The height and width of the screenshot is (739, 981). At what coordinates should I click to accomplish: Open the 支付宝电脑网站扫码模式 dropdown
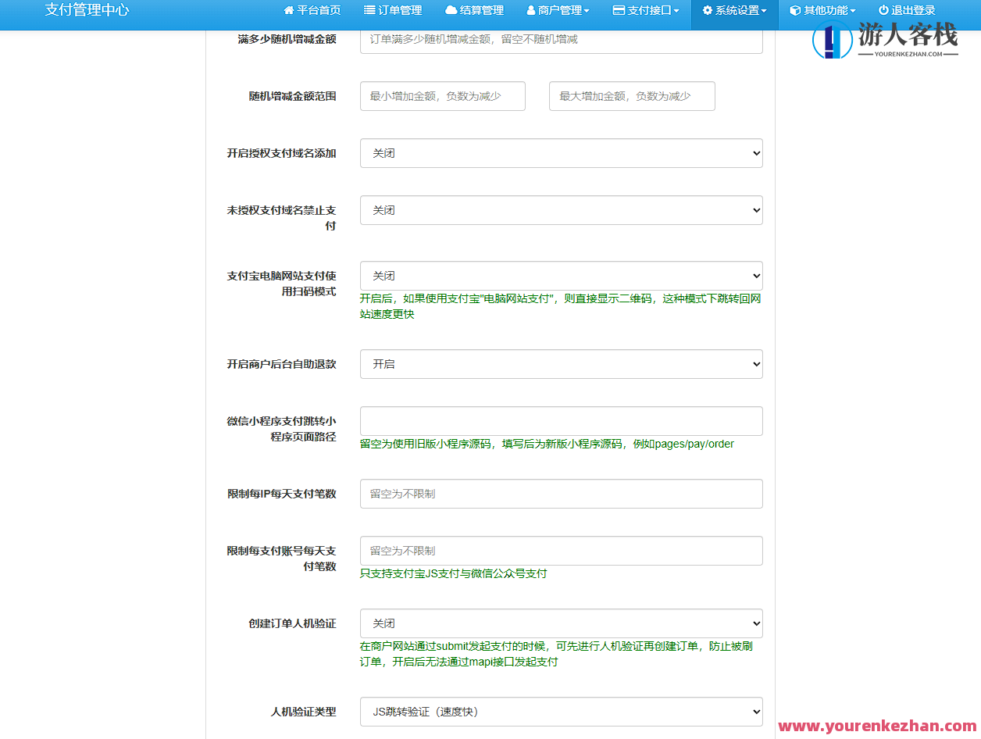coord(560,276)
